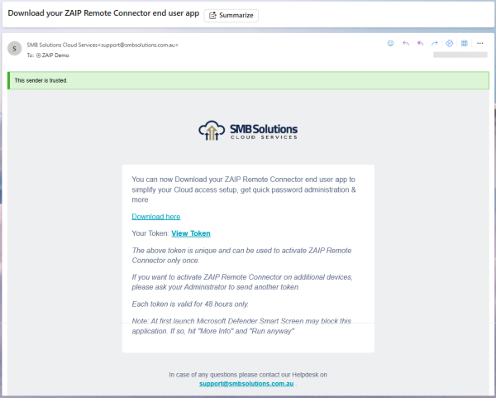Screen dimensions: 496x398
Task: Click the emoji reaction icon
Action: click(x=391, y=43)
